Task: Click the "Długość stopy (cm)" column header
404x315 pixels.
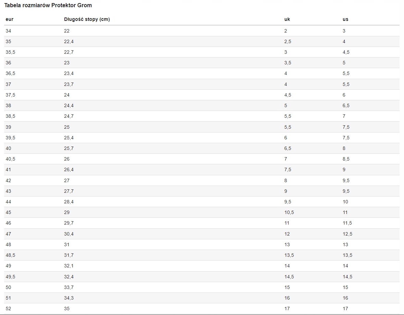Action: coord(87,19)
